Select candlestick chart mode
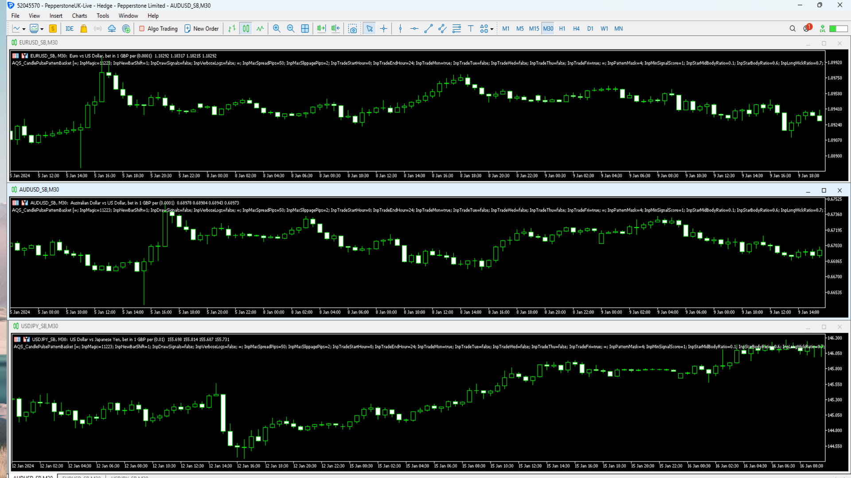 (x=246, y=29)
